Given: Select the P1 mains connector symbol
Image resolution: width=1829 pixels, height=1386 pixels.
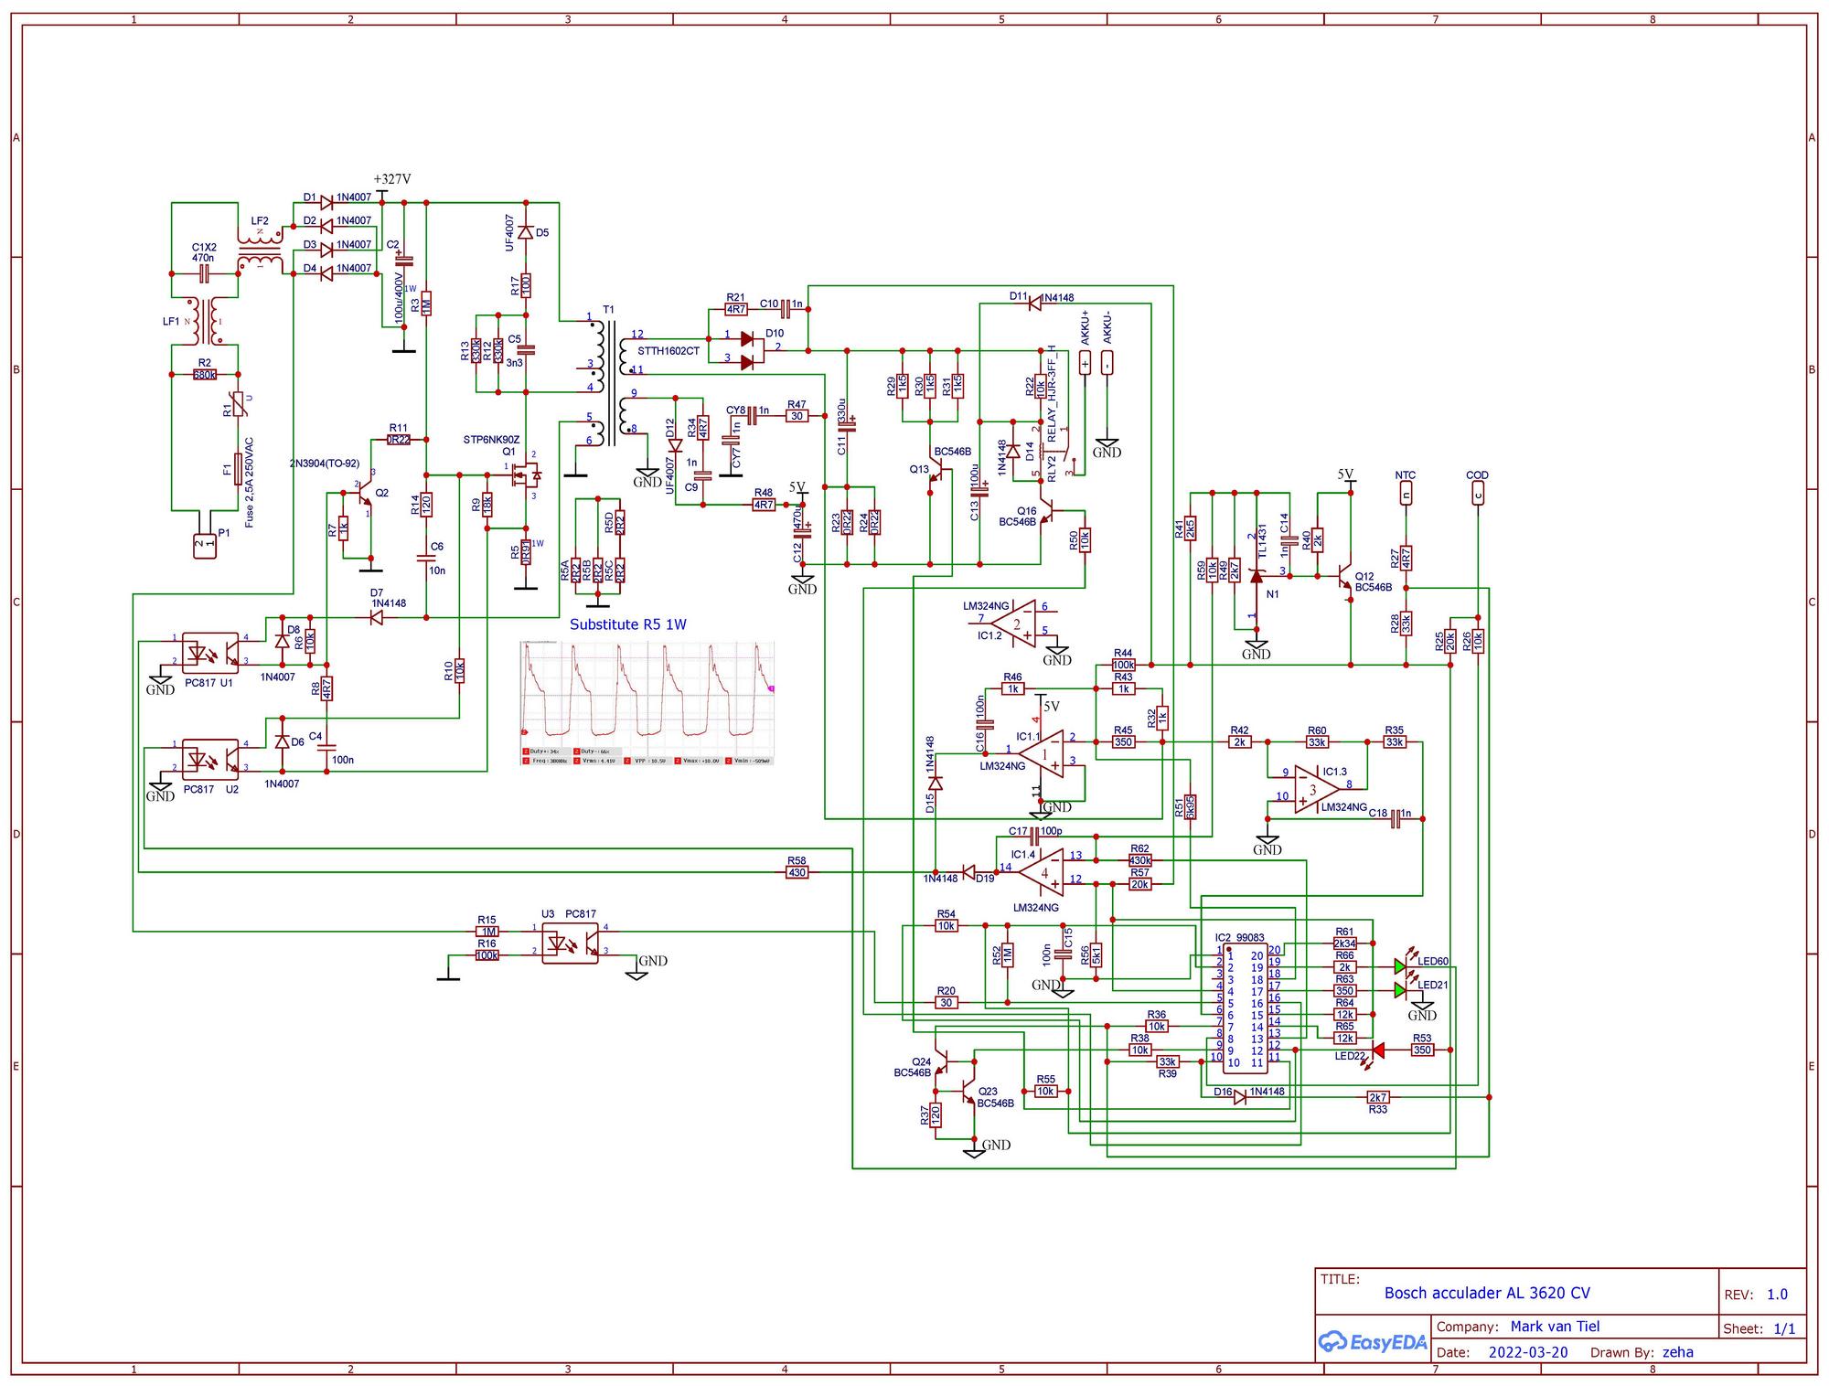Looking at the screenshot, I should point(205,546).
